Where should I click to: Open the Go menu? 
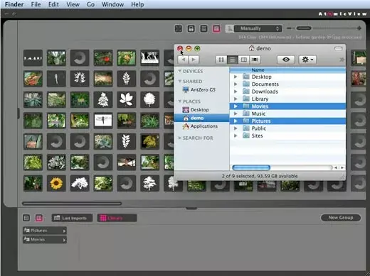click(90, 4)
